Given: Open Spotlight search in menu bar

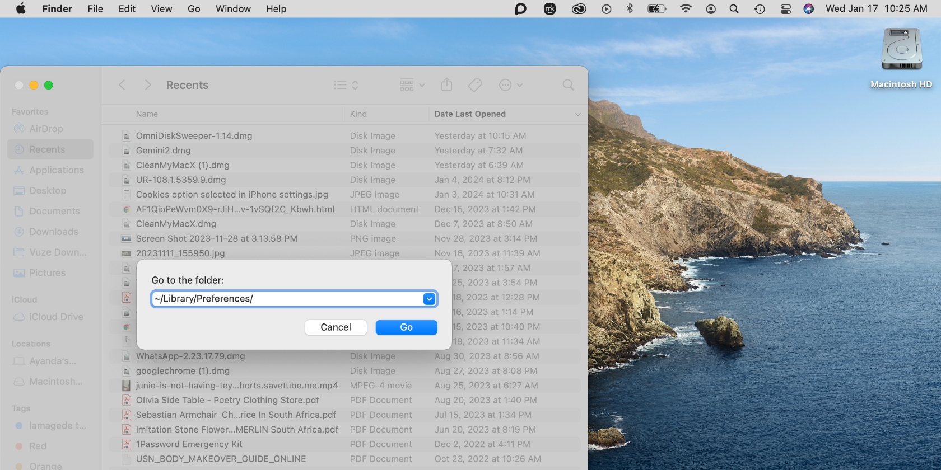Looking at the screenshot, I should coord(734,8).
